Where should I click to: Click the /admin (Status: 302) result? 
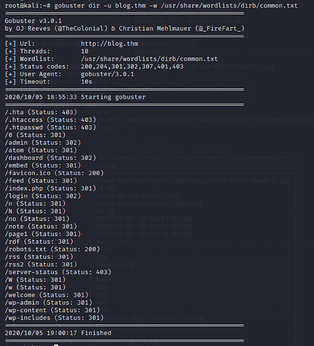[x=43, y=143]
